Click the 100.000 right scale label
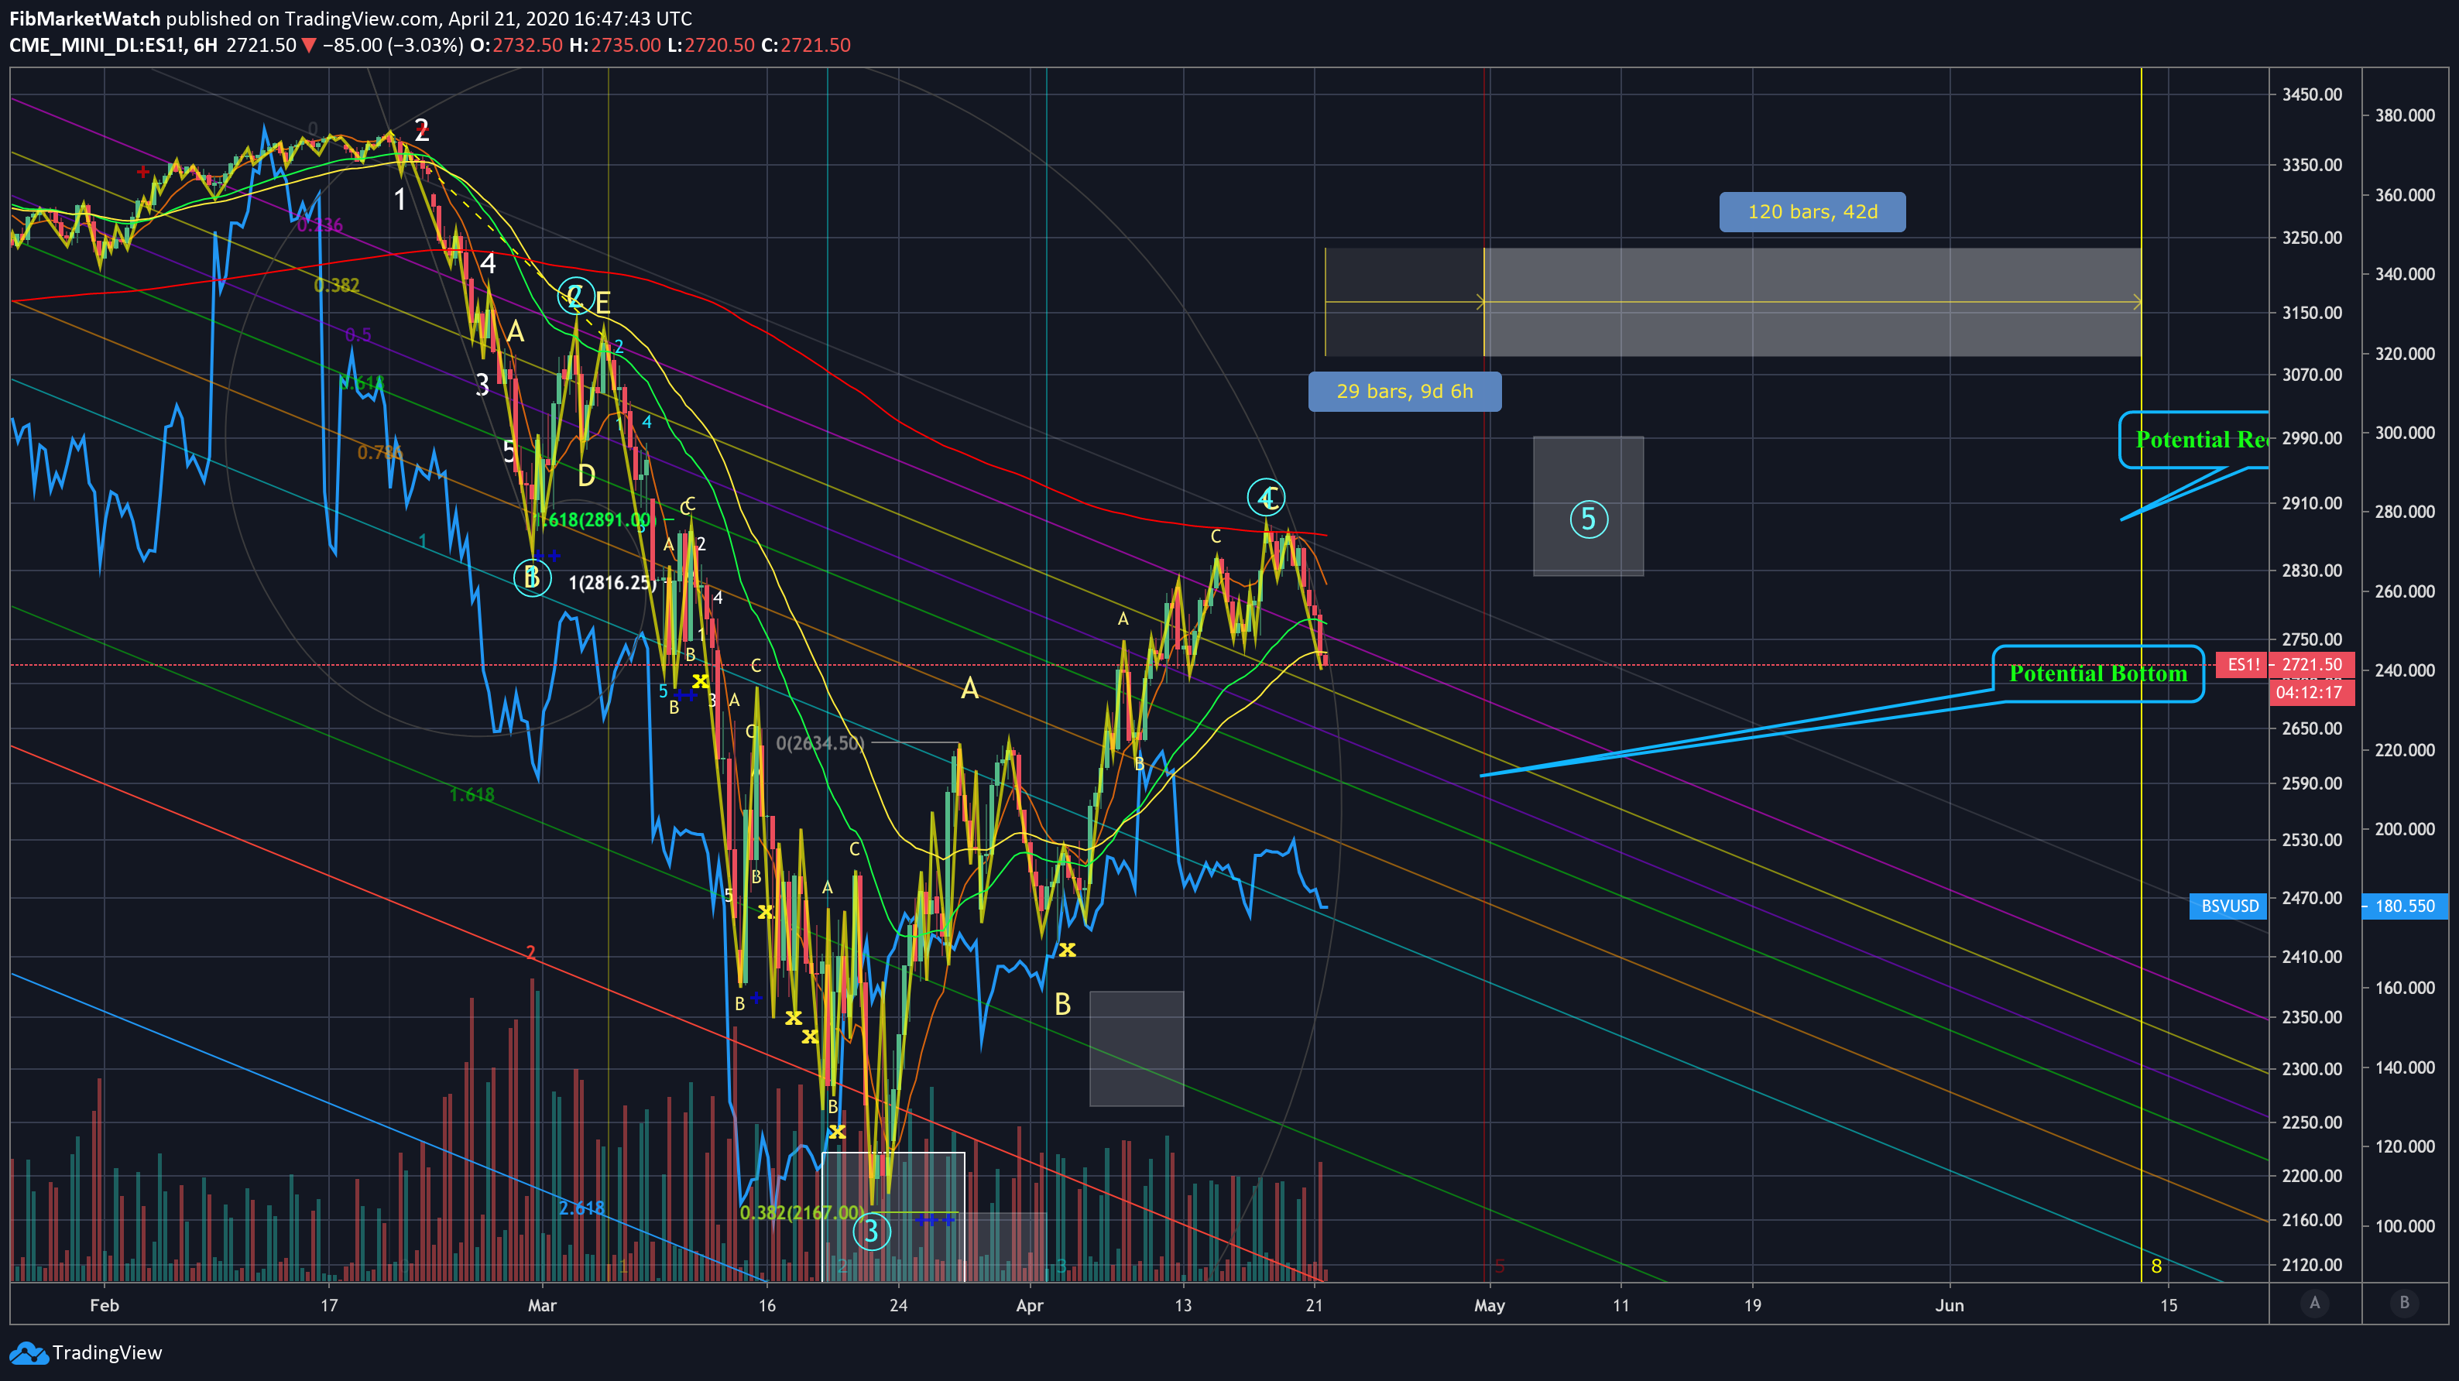 pos(2405,1225)
